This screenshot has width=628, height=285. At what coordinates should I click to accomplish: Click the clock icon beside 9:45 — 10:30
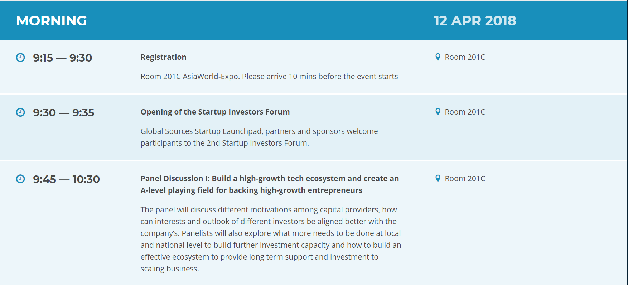[x=20, y=179]
